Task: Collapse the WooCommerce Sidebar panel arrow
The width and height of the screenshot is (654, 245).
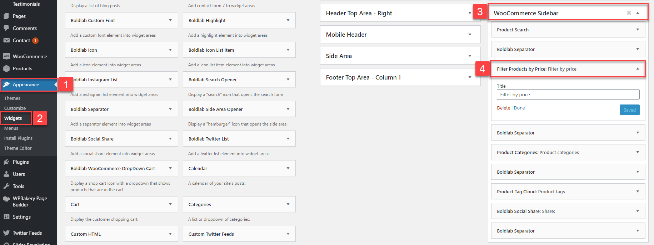Action: 638,13
